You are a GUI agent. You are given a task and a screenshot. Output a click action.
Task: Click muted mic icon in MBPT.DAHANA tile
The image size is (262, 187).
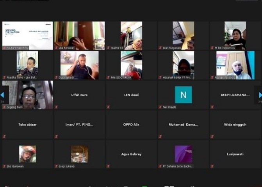point(212,107)
